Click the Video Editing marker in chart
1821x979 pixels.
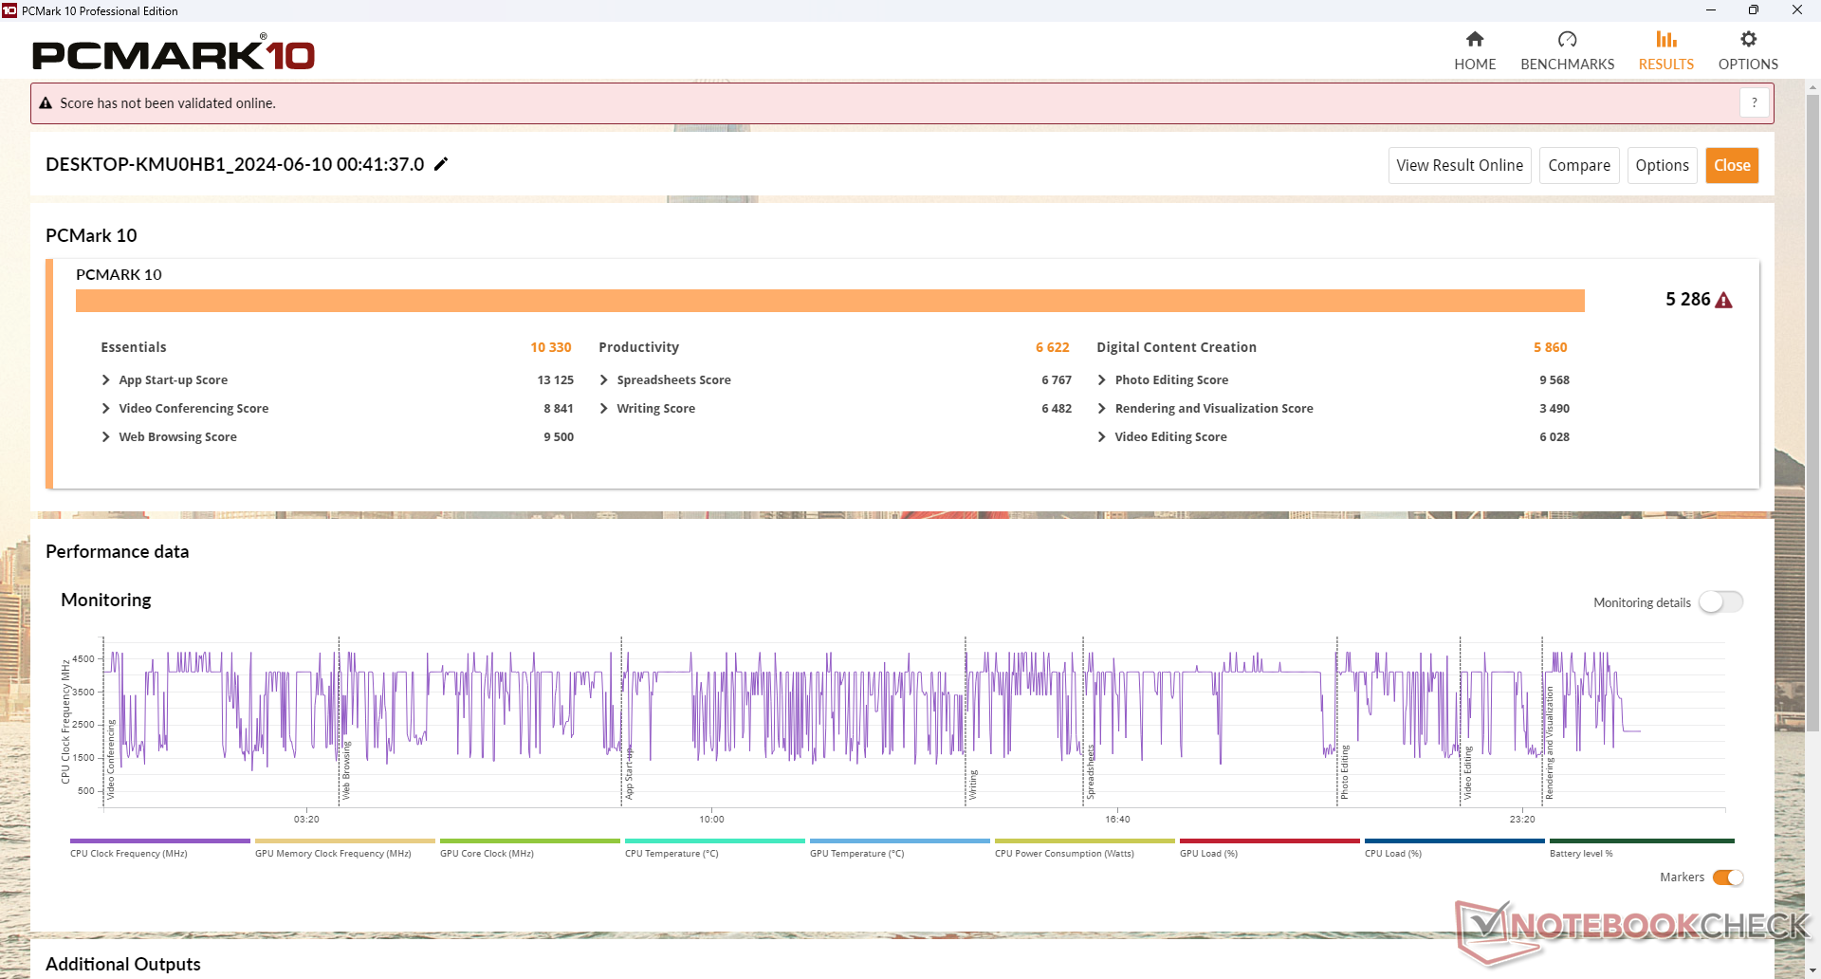(x=1468, y=773)
